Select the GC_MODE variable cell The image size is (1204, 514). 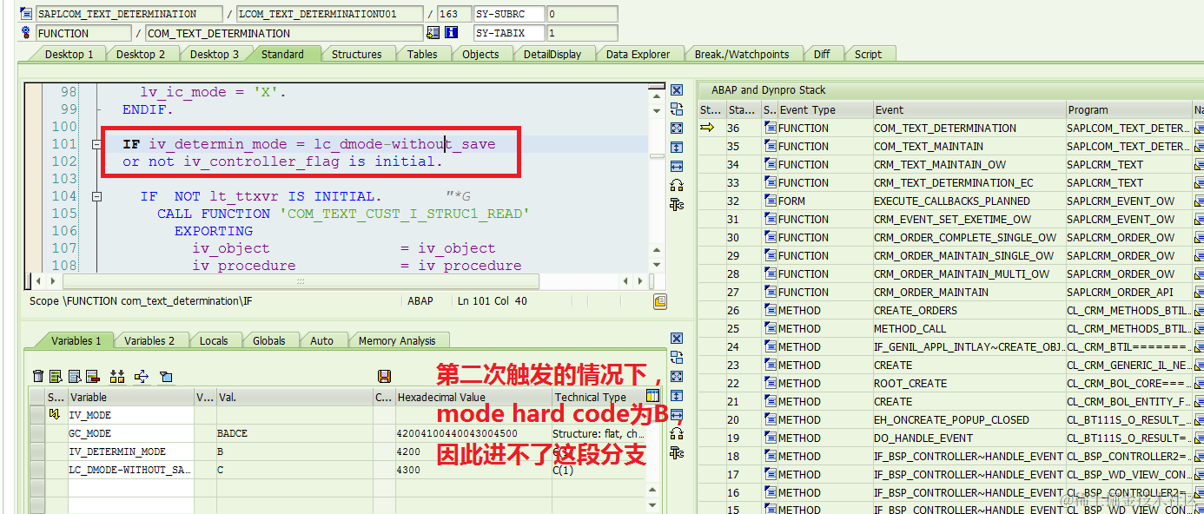tap(130, 433)
